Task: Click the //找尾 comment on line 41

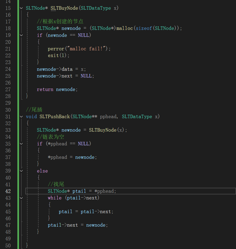Action: pos(56,184)
